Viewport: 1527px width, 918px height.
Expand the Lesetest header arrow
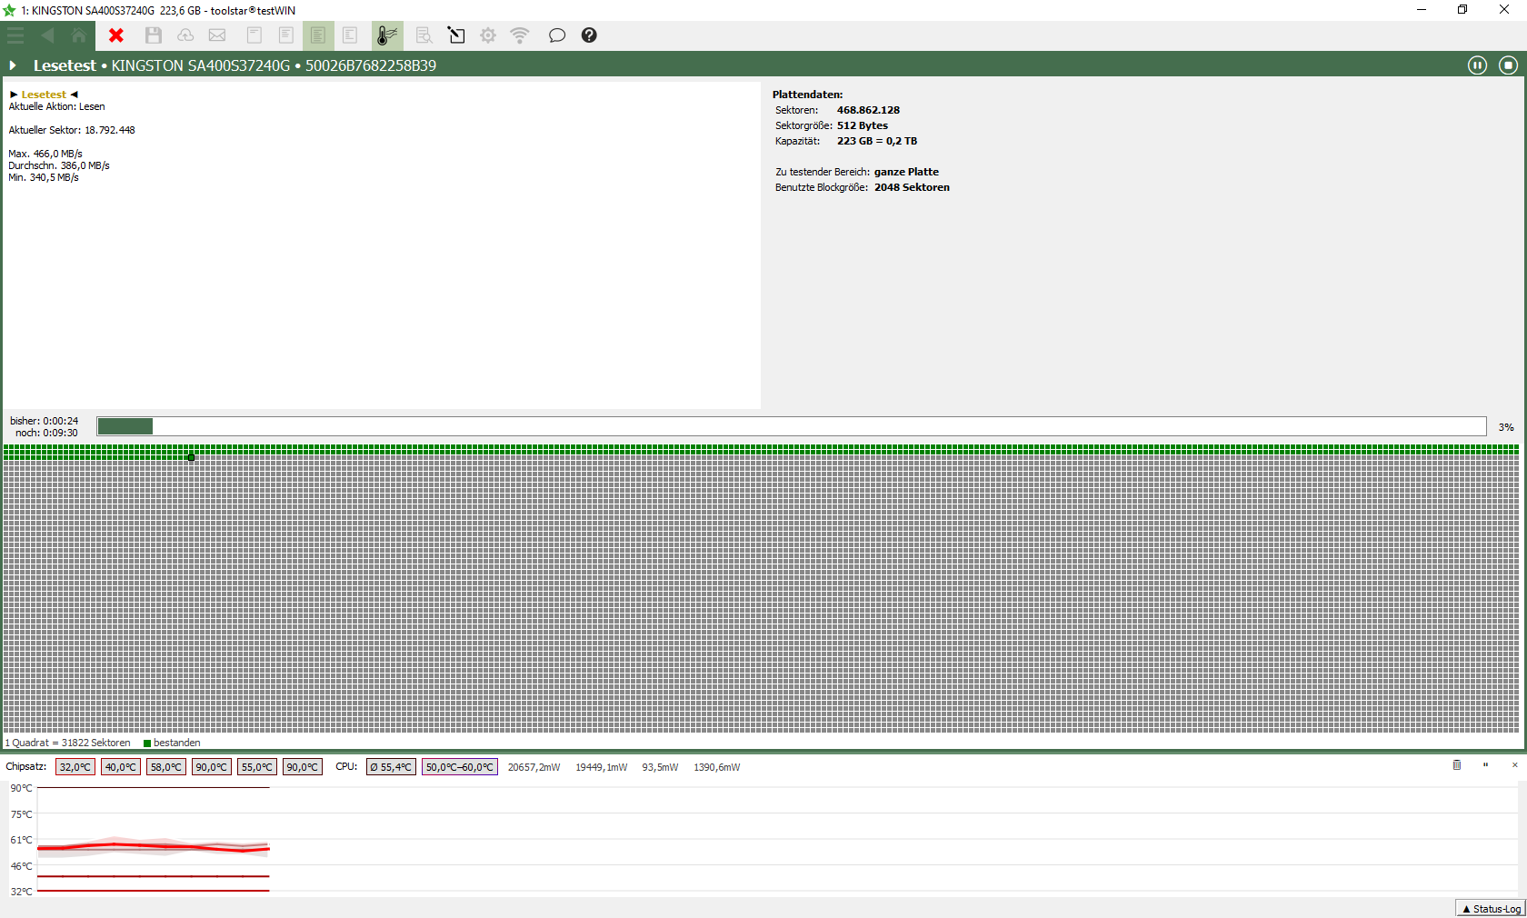[x=13, y=65]
